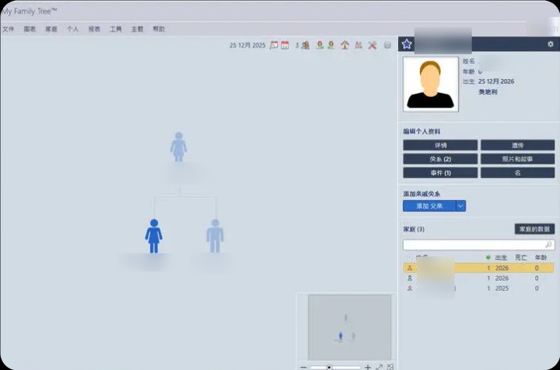
Task: Open the 关系 (2) button
Action: [x=440, y=159]
